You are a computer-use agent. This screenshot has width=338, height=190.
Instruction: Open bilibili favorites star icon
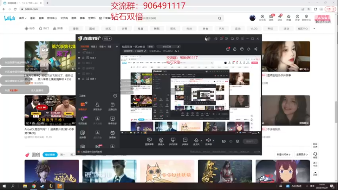tap(289, 18)
